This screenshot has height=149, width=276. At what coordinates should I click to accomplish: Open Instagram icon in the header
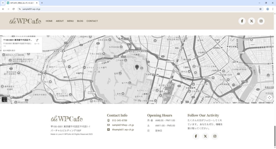(261, 21)
